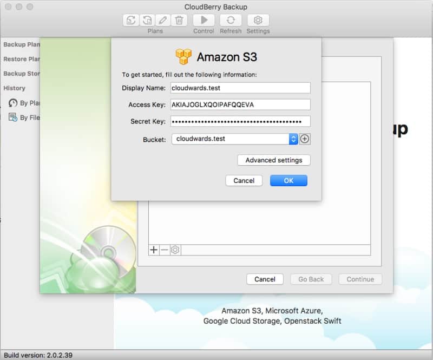
Task: Click the trash delete plan icon
Action: [x=179, y=20]
